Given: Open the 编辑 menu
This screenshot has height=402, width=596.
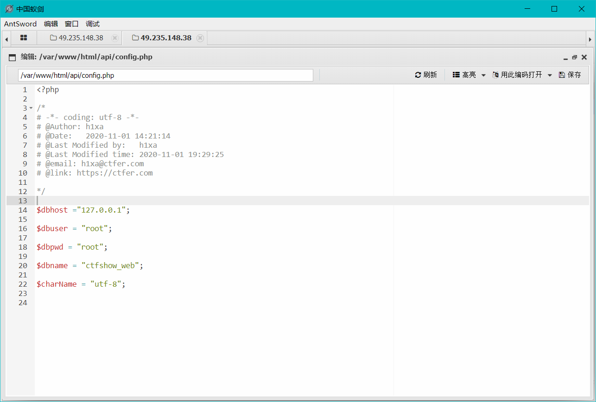Looking at the screenshot, I should tap(51, 24).
